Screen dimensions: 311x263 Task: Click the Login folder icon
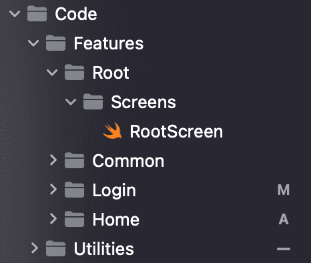74,190
